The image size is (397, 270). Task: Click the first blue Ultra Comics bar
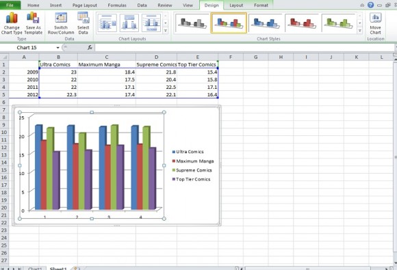pos(38,167)
